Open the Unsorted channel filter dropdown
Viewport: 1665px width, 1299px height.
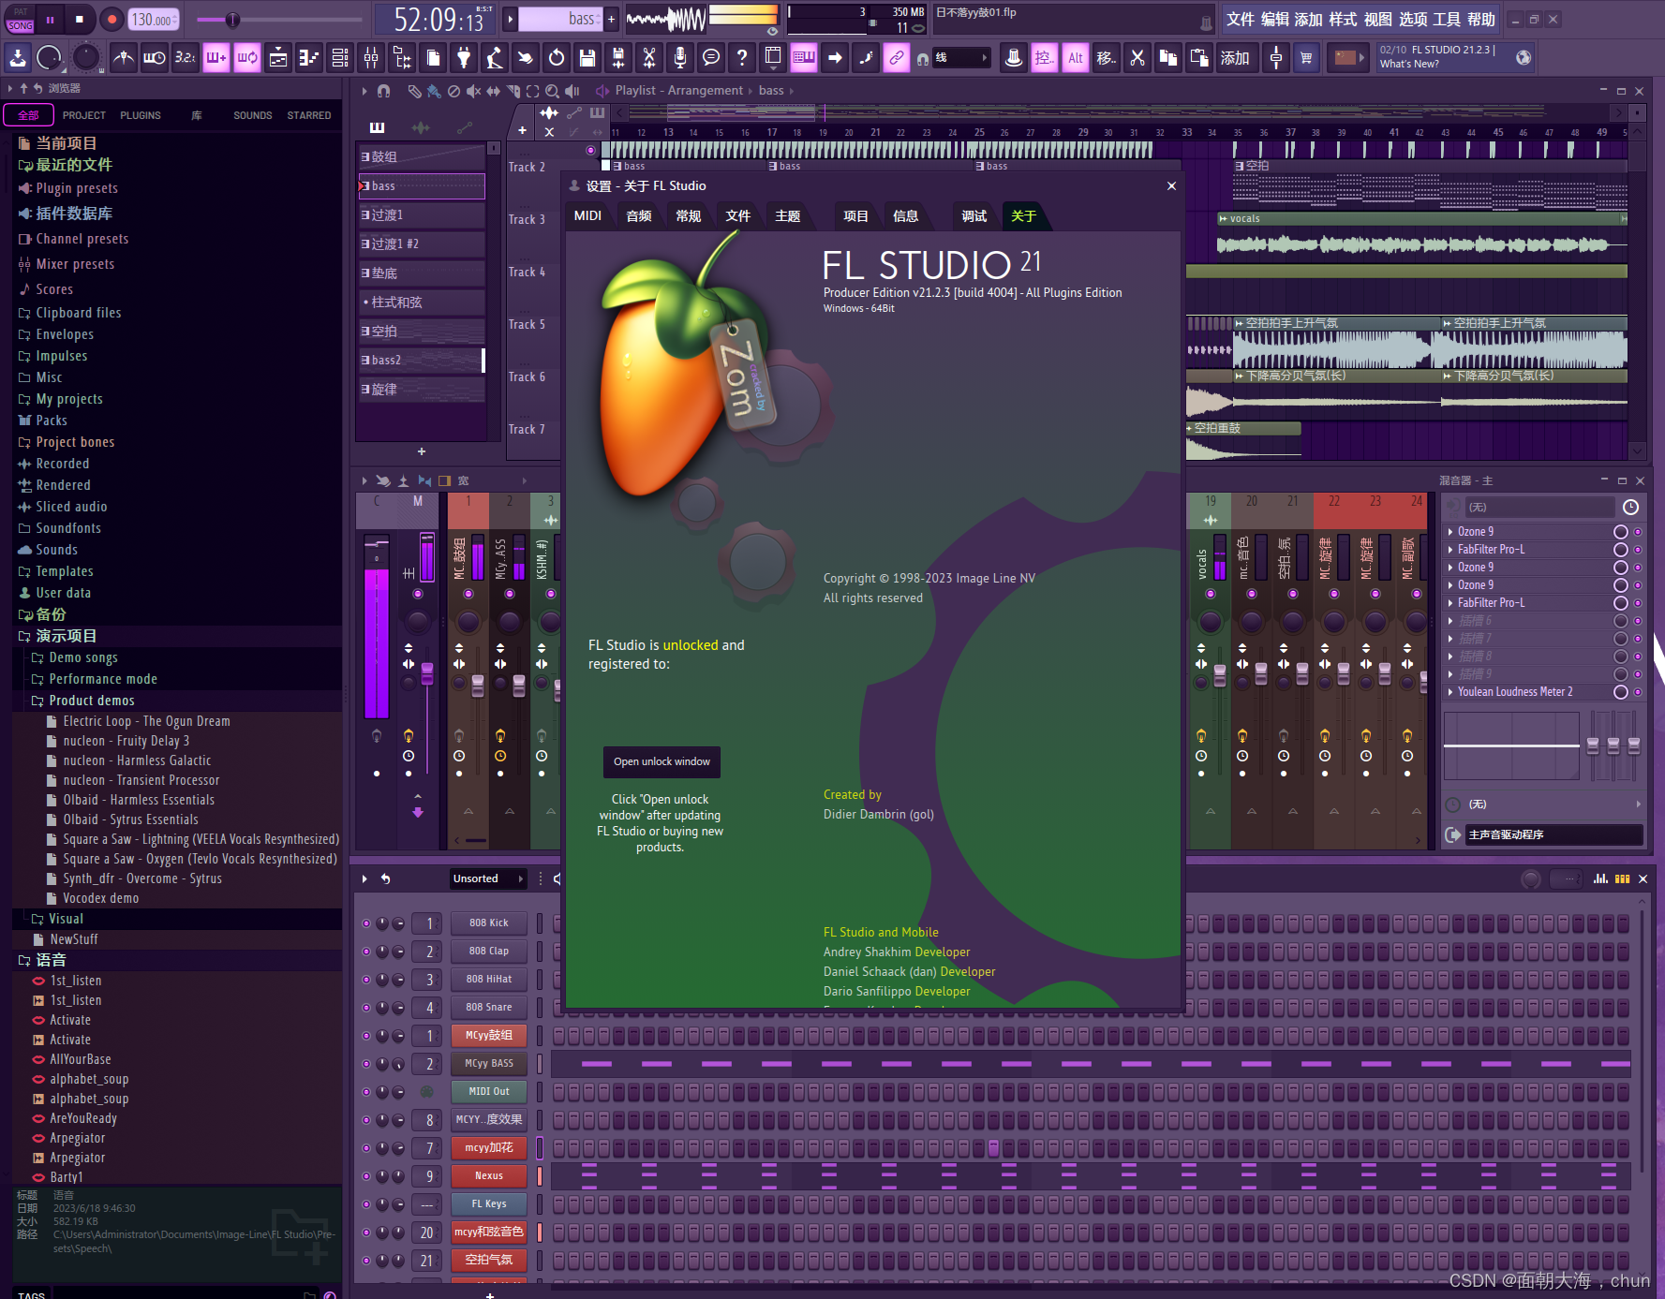pyautogui.click(x=487, y=878)
